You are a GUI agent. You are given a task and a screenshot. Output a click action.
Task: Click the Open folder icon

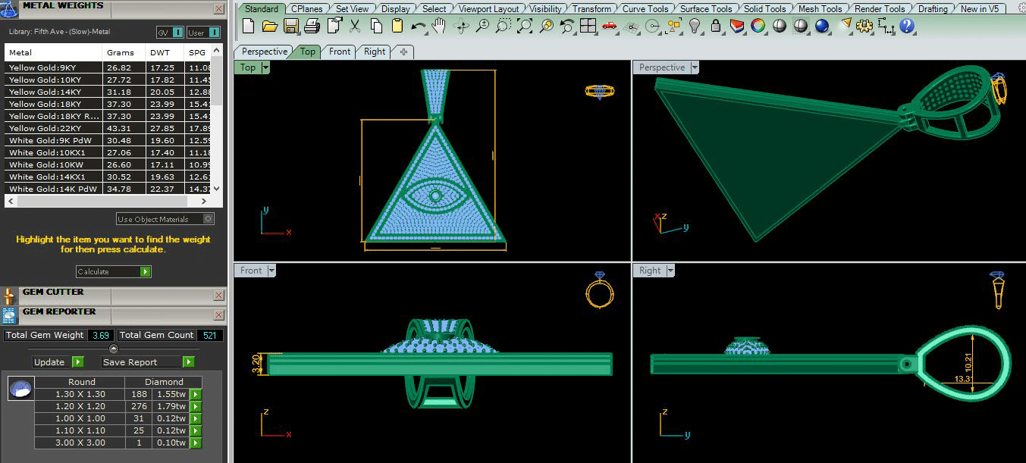coord(270,27)
